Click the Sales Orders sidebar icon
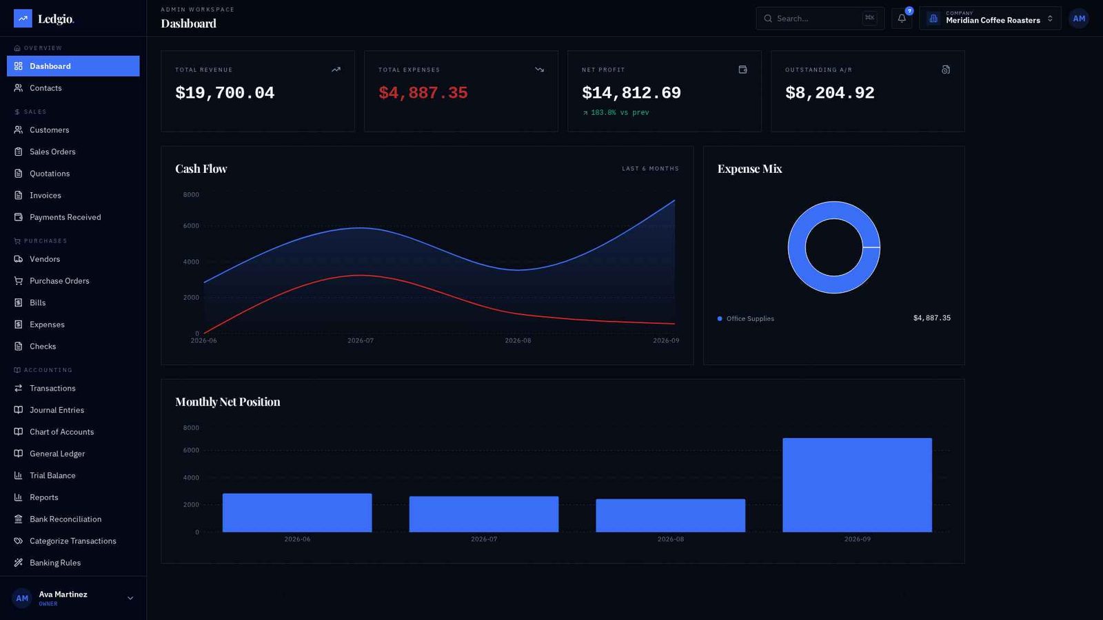This screenshot has width=1103, height=620. click(19, 152)
